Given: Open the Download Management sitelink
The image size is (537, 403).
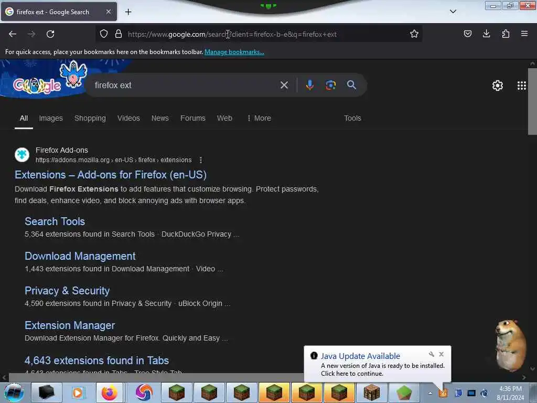Looking at the screenshot, I should [x=80, y=256].
